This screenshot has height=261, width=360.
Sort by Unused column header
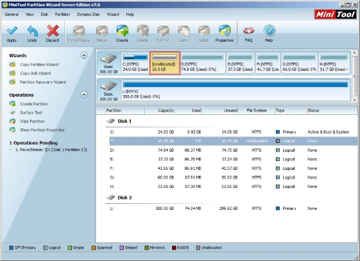coord(220,110)
